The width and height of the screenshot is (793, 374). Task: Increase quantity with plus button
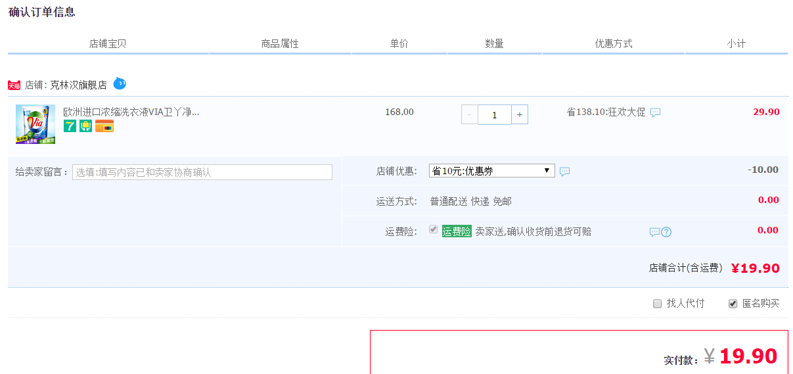coord(519,114)
